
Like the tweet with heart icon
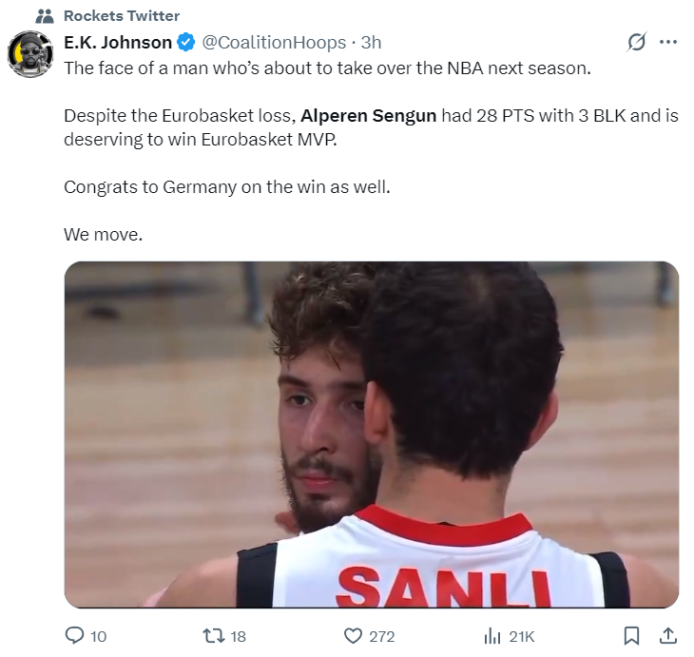point(353,636)
